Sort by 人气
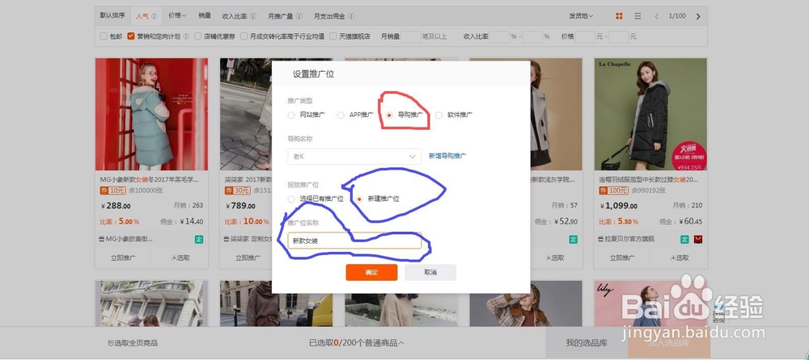This screenshot has width=809, height=360. point(142,16)
